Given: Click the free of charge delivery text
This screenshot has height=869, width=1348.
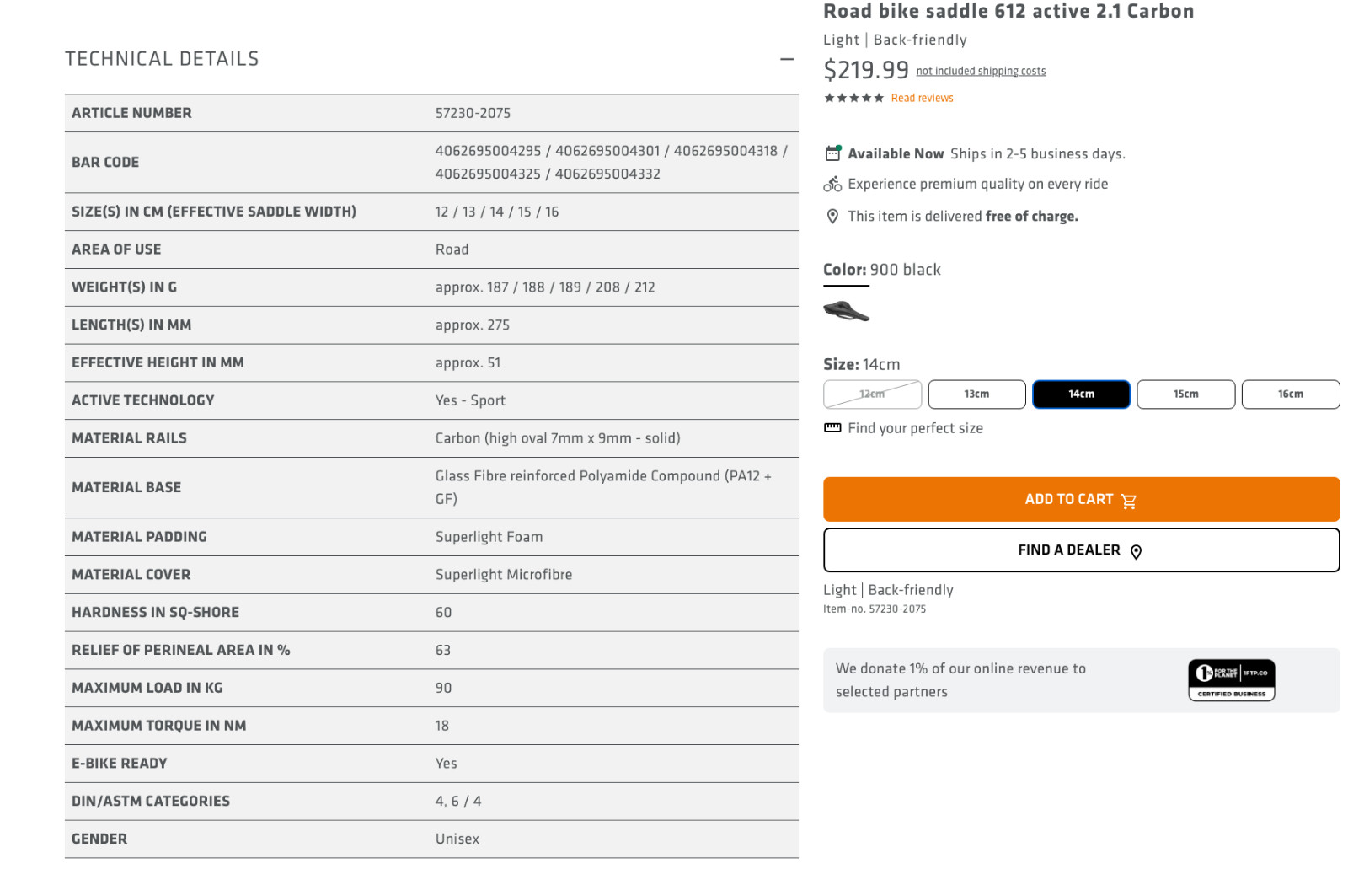Looking at the screenshot, I should [x=963, y=217].
